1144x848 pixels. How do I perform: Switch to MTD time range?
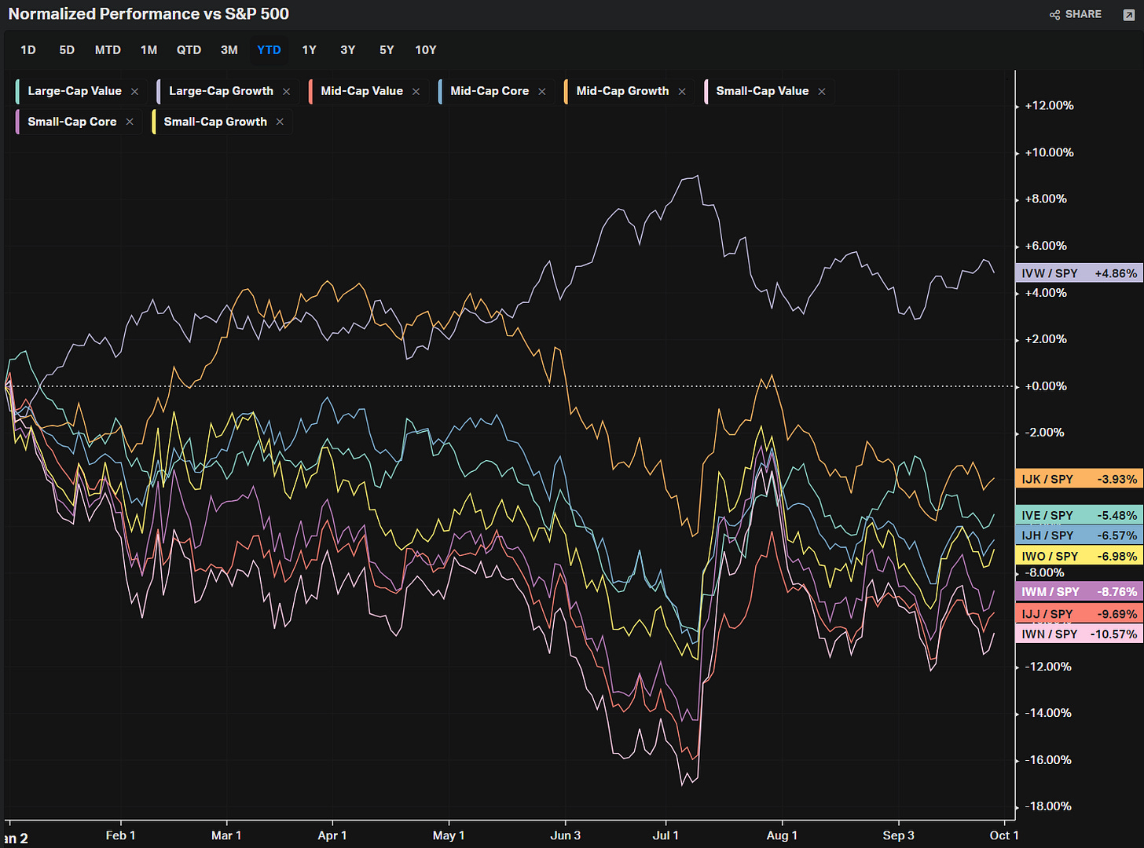(x=108, y=50)
